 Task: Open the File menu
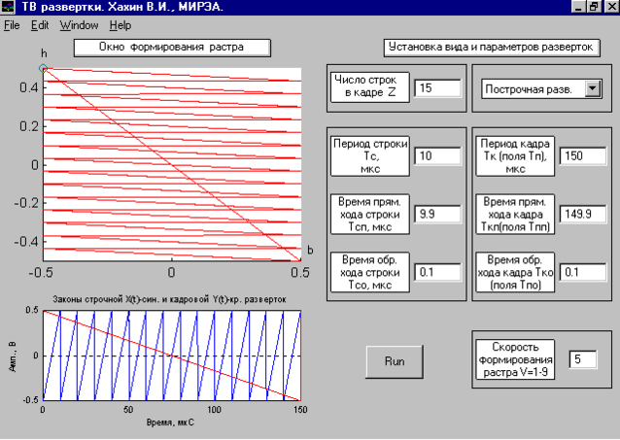12,25
